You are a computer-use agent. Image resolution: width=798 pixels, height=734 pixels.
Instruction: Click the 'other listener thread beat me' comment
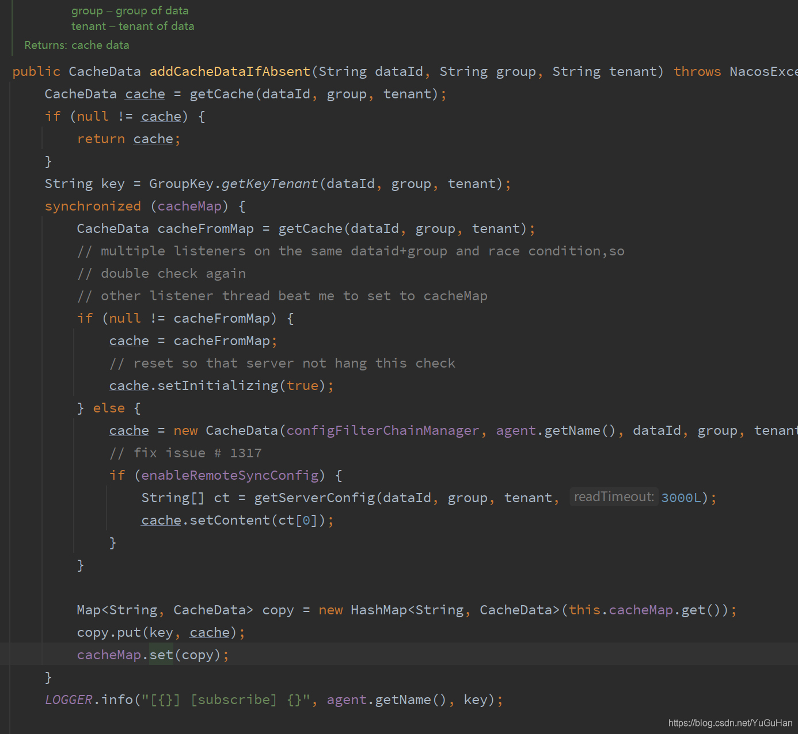282,296
